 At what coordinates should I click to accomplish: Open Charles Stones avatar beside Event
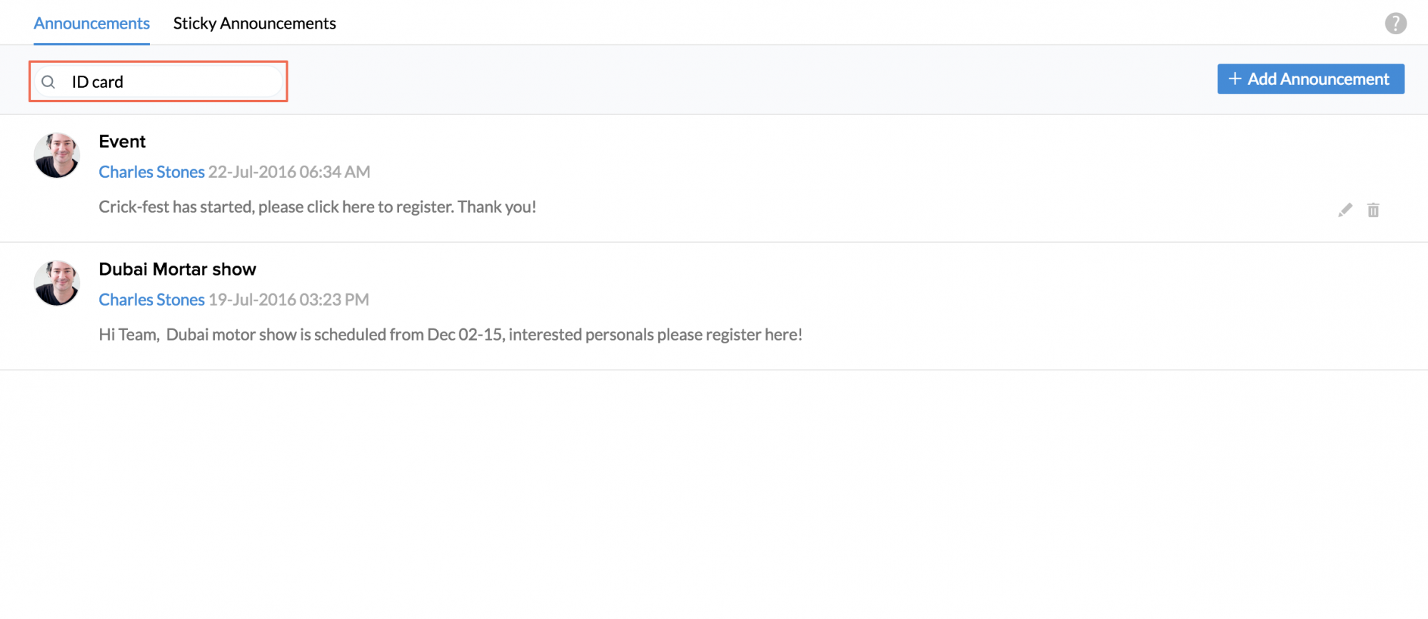[57, 155]
